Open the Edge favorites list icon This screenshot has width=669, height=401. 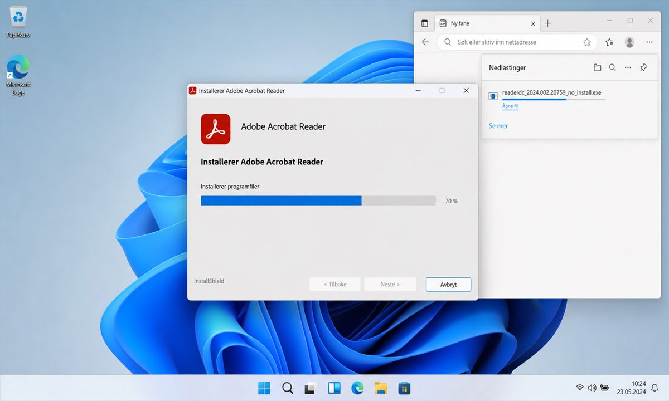click(x=609, y=42)
